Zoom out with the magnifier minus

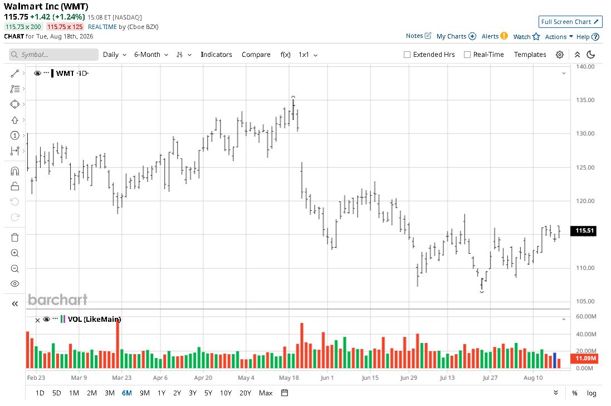[15, 268]
